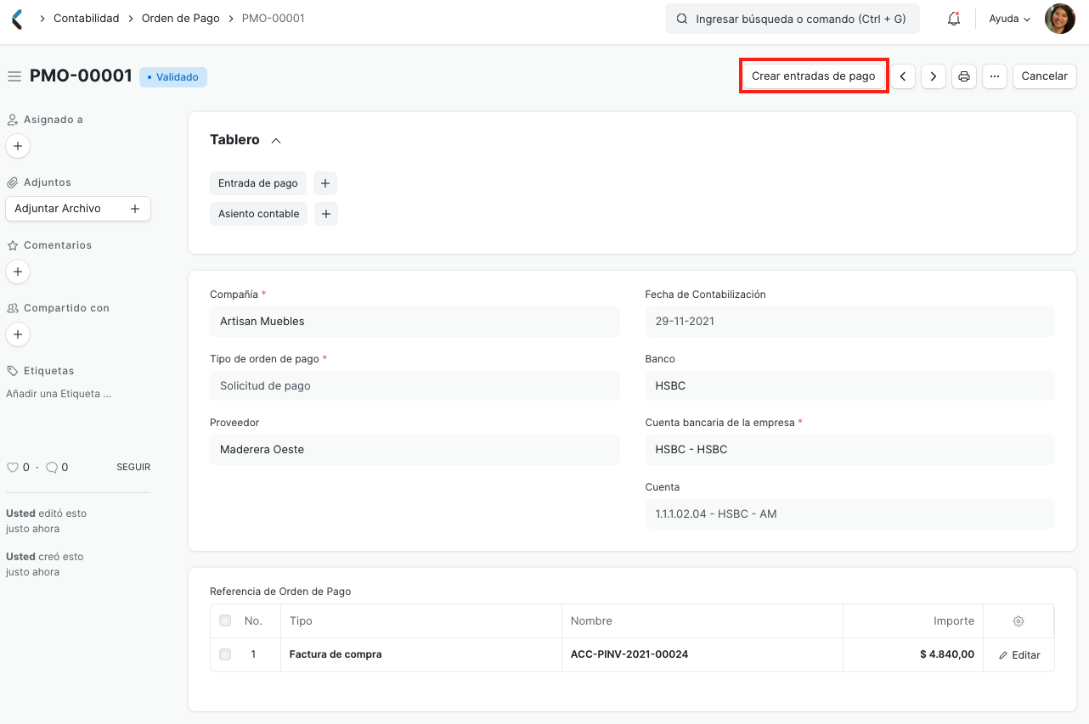Click Fecha de Contabilización 29-11-2021 field
Viewport: 1089px width, 724px height.
pos(849,322)
